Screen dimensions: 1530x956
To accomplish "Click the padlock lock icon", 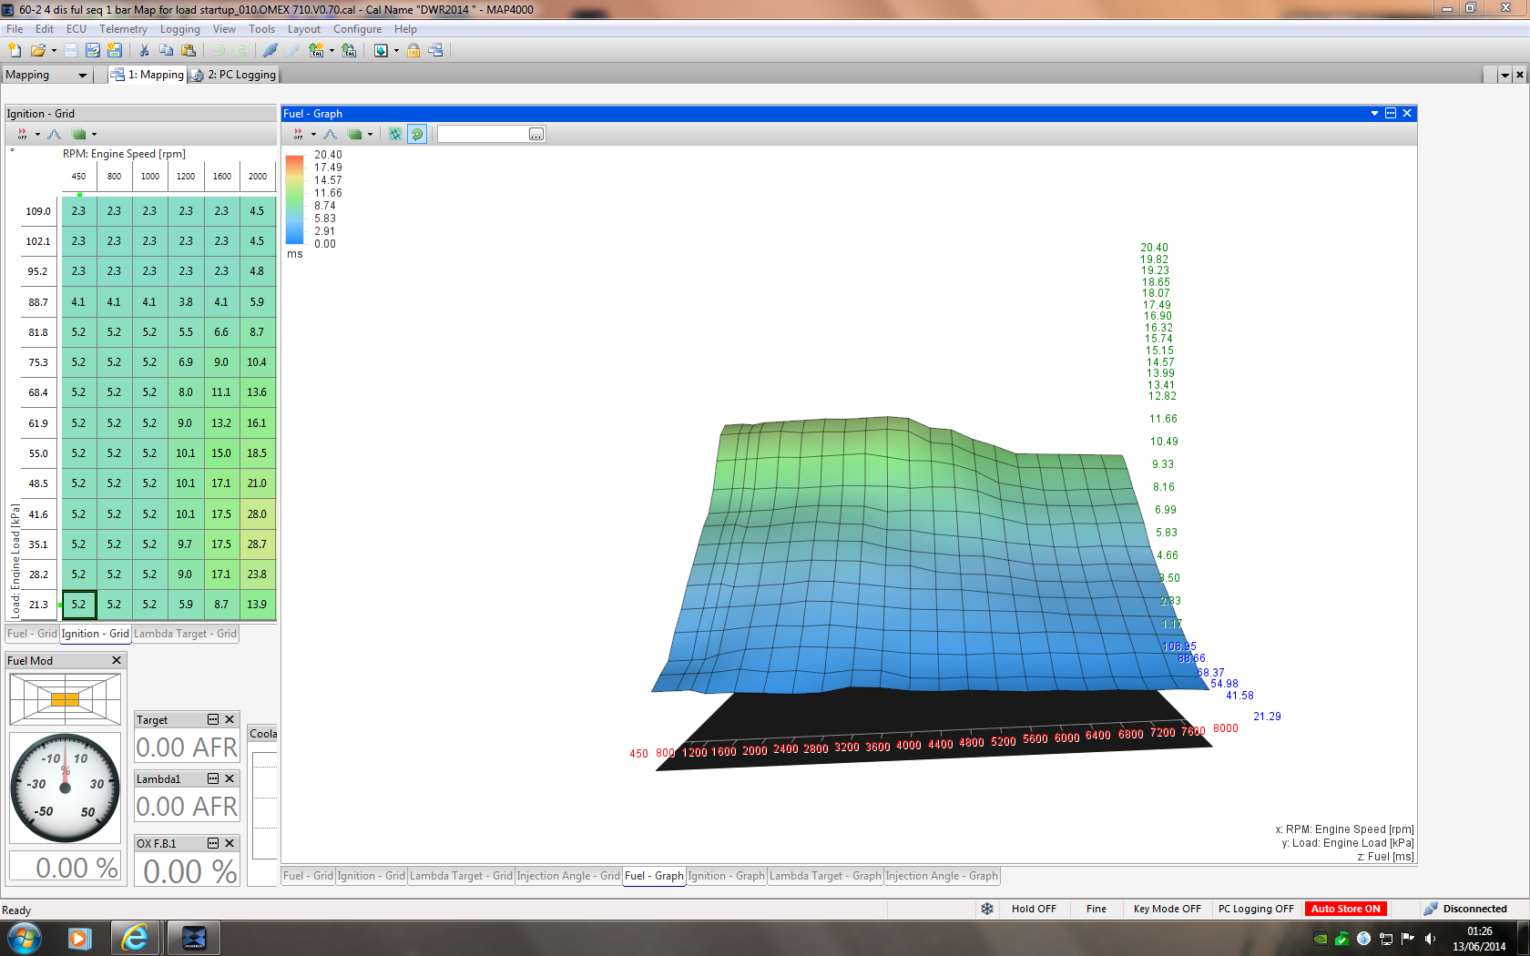I will [413, 51].
